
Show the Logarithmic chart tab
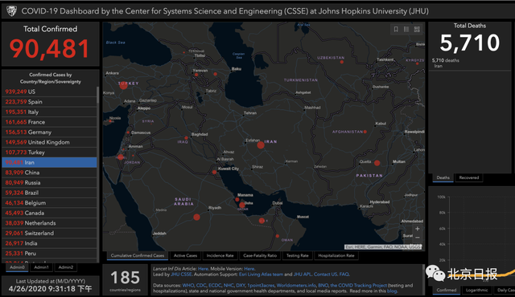tap(476, 290)
